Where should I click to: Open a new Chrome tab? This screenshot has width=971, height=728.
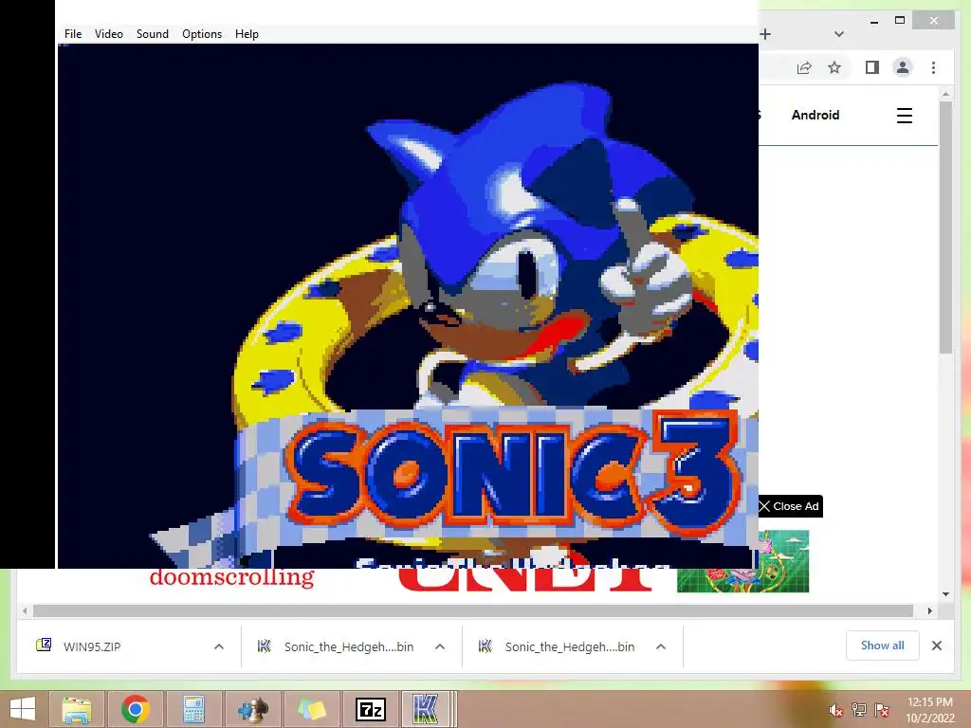(x=765, y=34)
